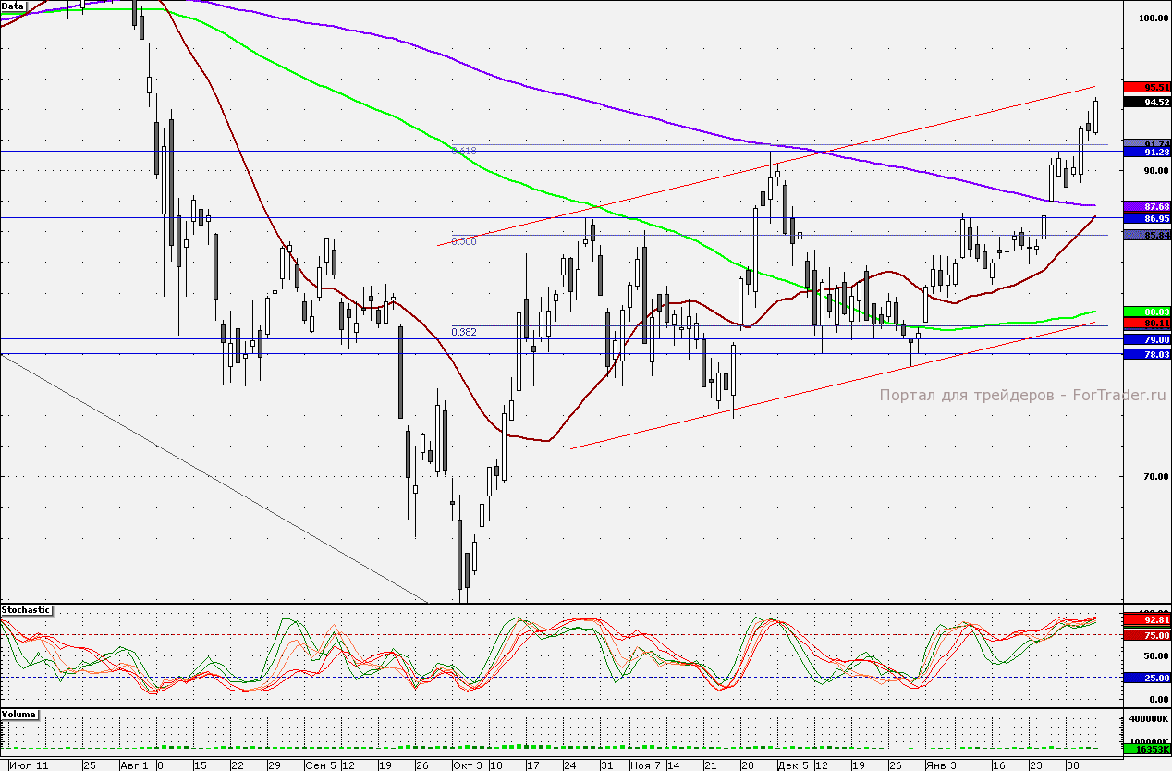Click the 0.618 Fibonacci level label
This screenshot has width=1172, height=771.
tap(464, 150)
